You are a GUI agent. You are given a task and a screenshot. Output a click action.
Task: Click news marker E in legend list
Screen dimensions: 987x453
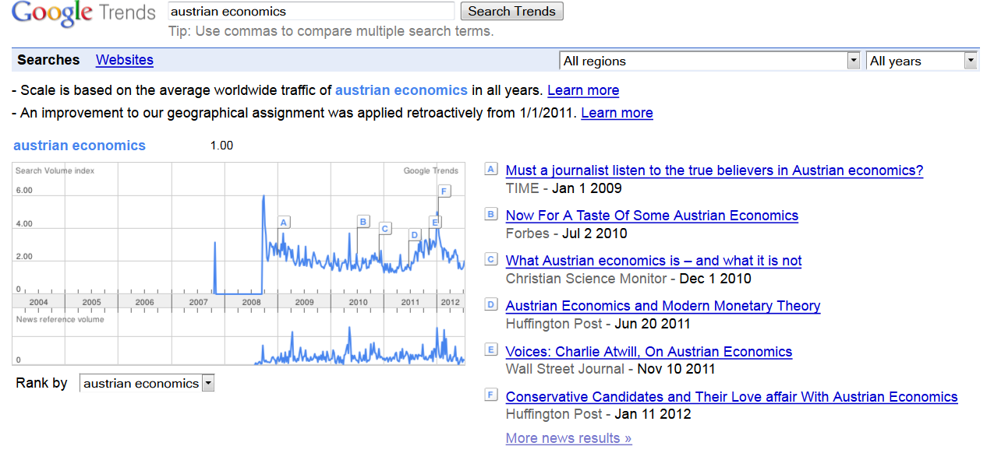coord(490,349)
